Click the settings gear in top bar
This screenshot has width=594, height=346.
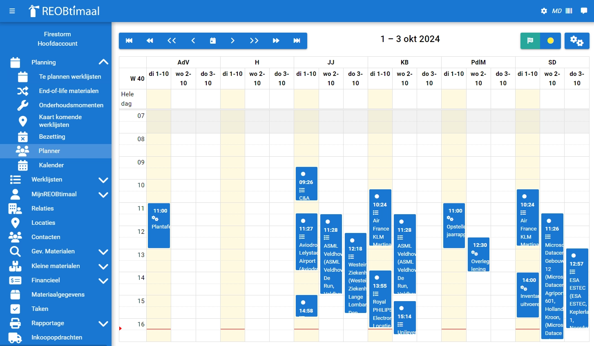(x=544, y=11)
